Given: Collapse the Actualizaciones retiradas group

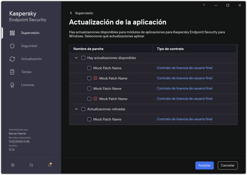Looking at the screenshot, I should point(76,109).
